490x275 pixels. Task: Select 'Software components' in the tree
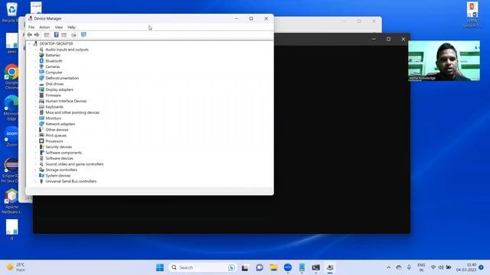pos(64,153)
